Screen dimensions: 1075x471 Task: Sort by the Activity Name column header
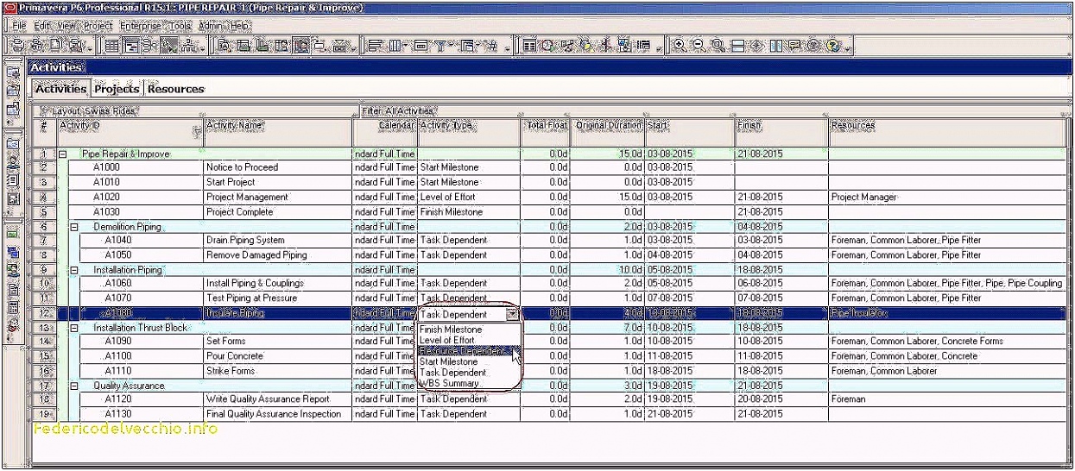pos(277,132)
